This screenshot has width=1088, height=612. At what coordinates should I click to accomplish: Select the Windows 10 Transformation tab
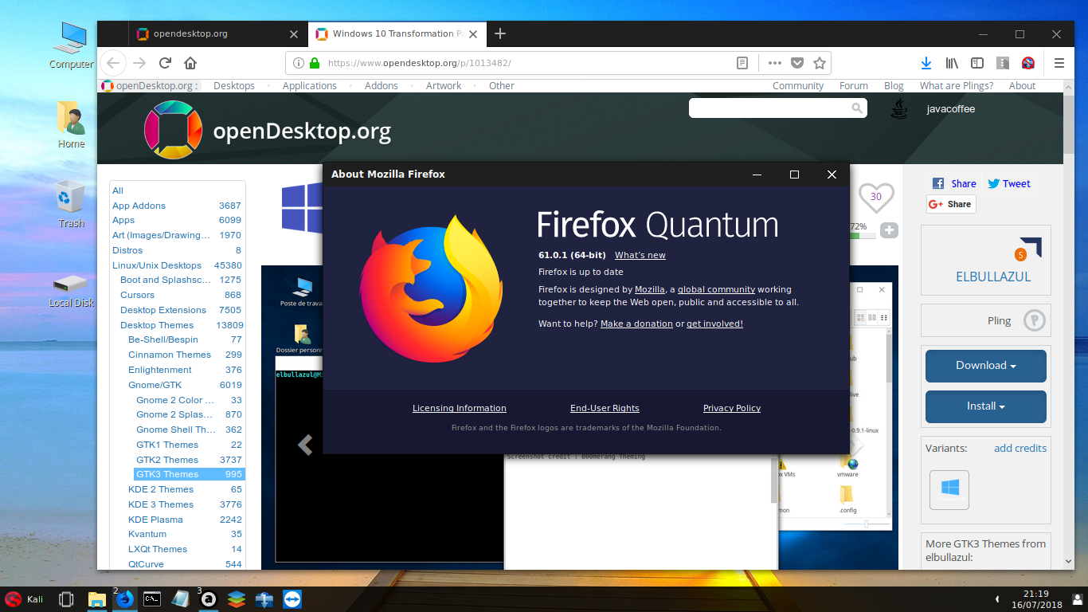(x=397, y=34)
